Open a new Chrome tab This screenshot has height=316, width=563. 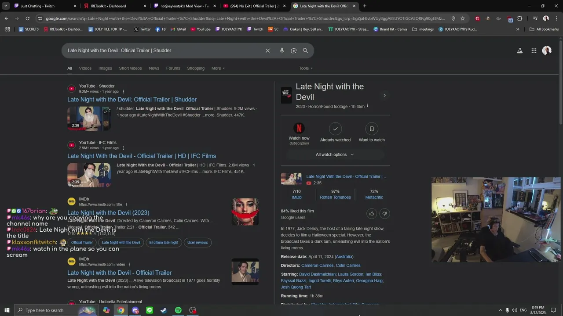click(x=365, y=6)
